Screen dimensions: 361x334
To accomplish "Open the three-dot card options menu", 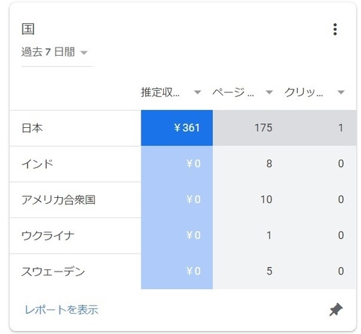I will [335, 29].
